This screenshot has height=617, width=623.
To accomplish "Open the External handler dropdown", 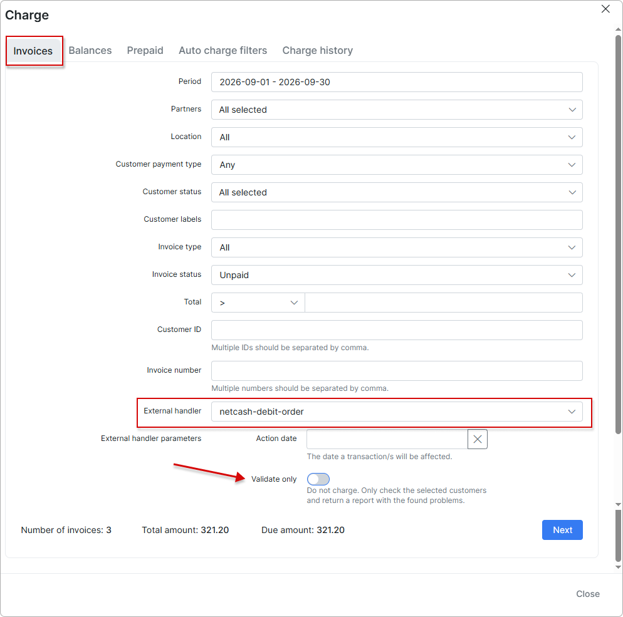I will point(397,412).
